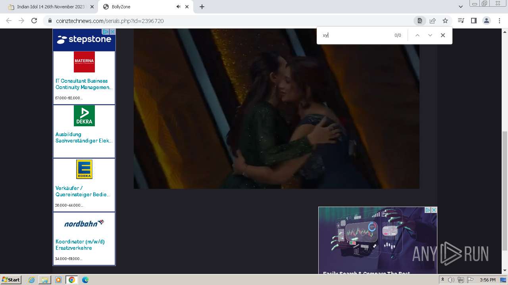
Task: Focus the address bar URL
Action: coord(110,21)
